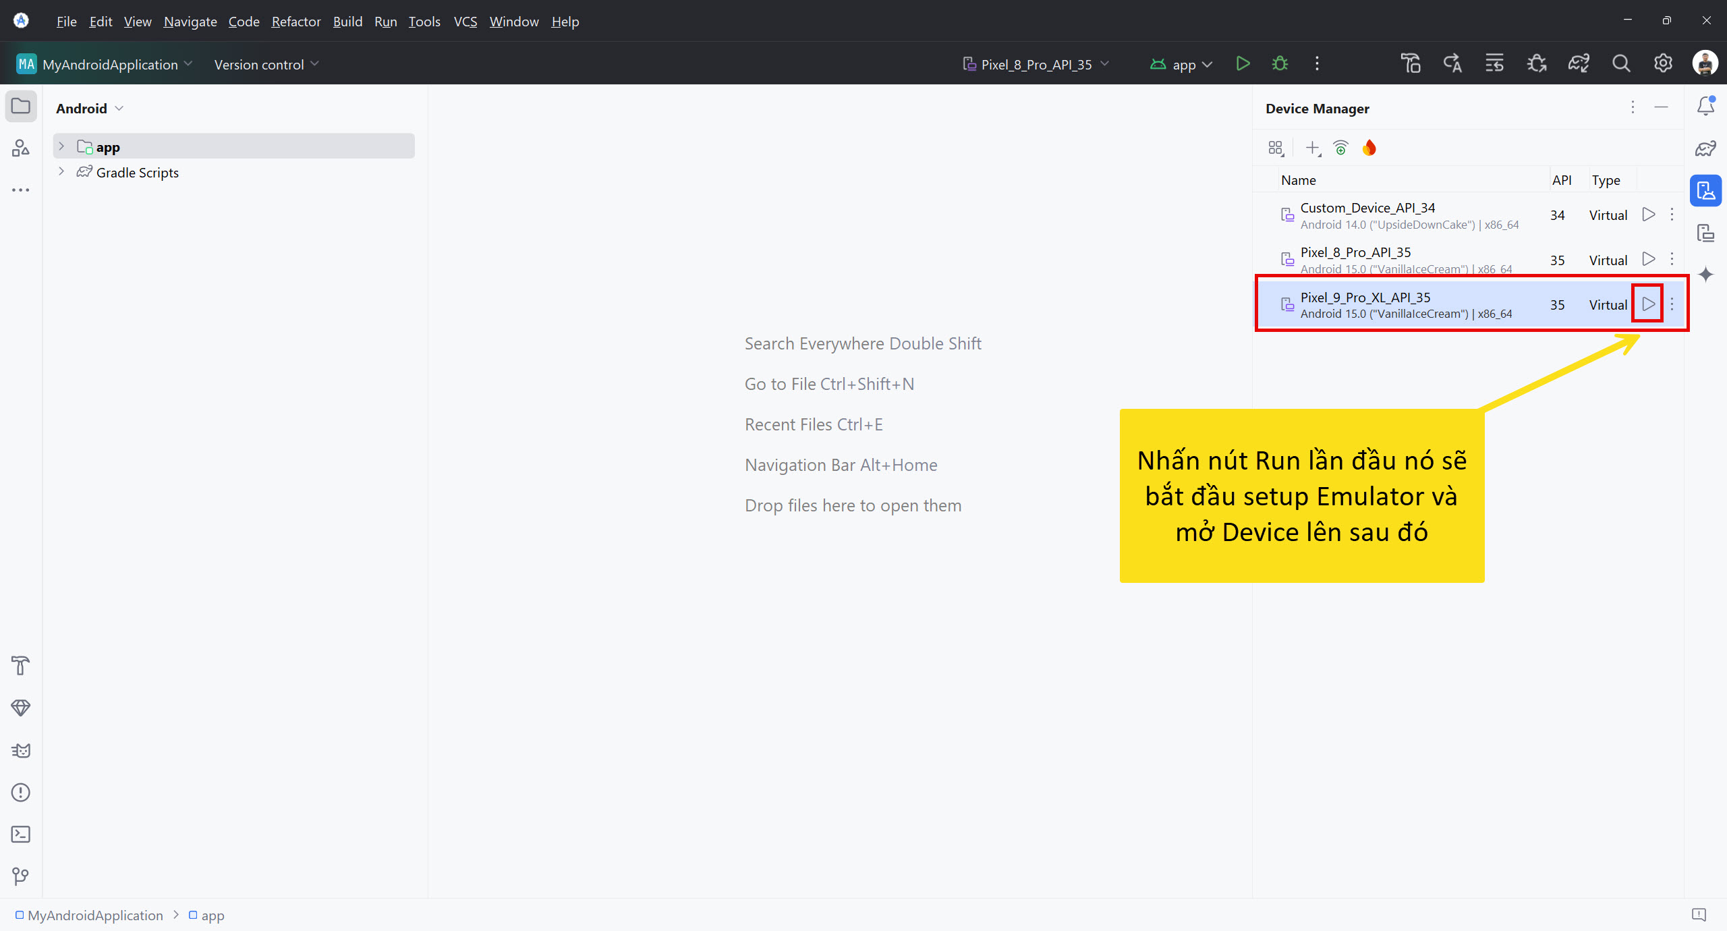Viewport: 1727px width, 931px height.
Task: Open the VCS menu
Action: tap(465, 22)
